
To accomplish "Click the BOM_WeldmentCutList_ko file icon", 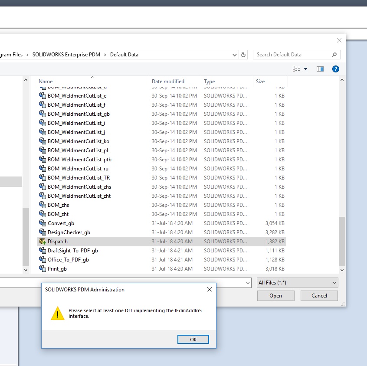I will click(43, 141).
